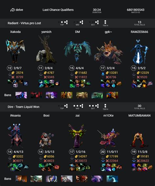Open player name MATUMBAMAN

click(140, 115)
